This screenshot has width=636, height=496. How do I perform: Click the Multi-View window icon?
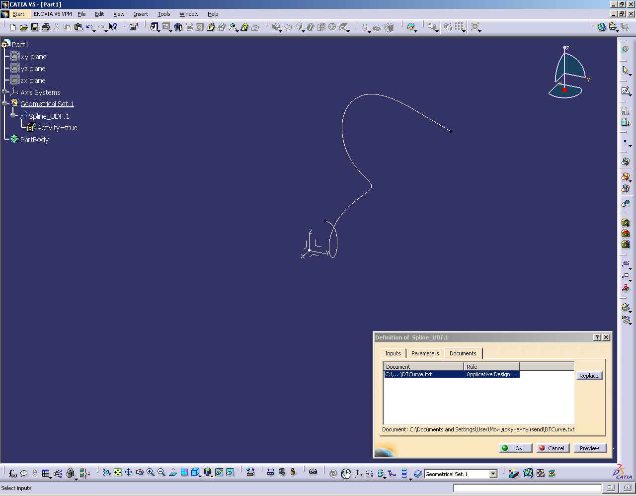click(184, 473)
